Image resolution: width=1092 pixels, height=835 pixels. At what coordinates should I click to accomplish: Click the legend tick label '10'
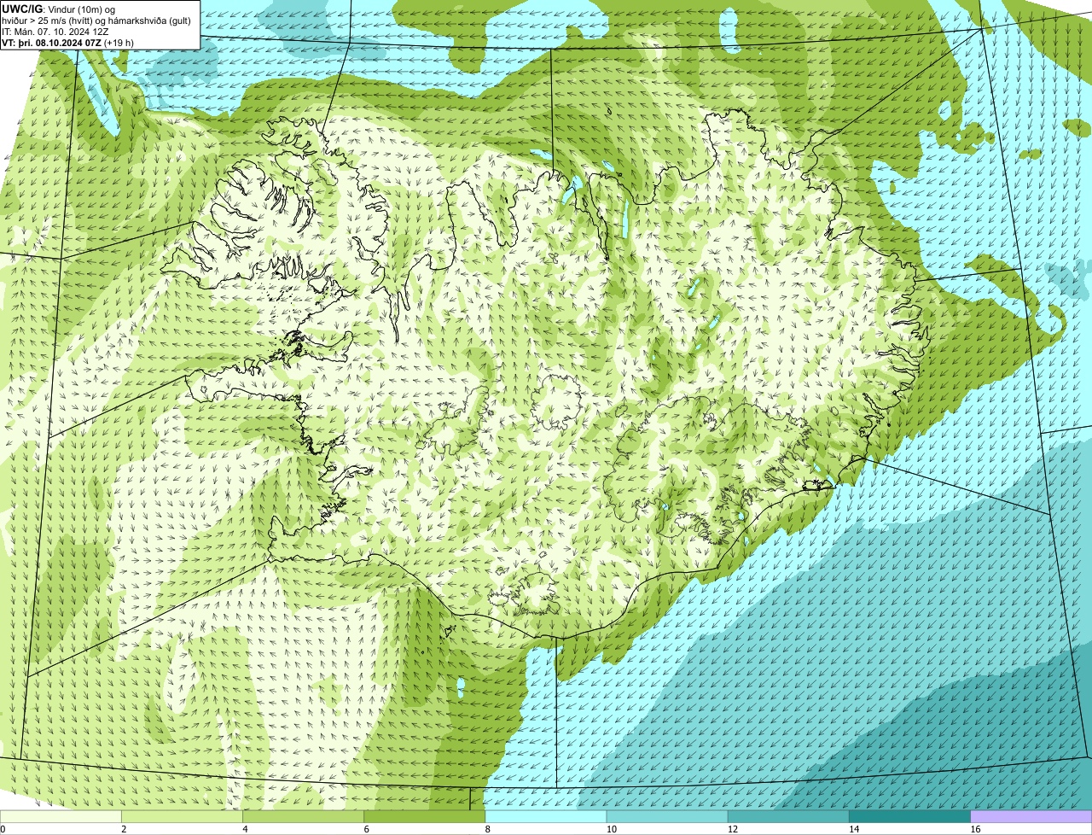(612, 829)
